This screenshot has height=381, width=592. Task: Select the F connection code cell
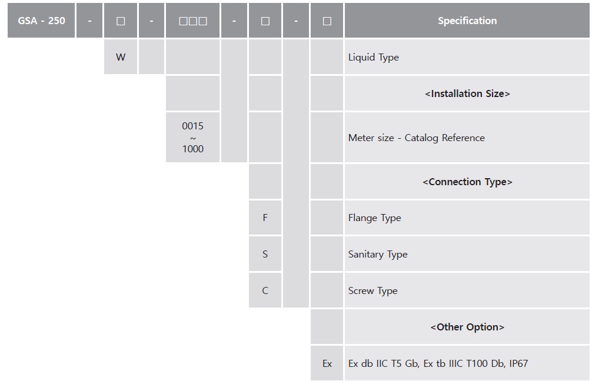(265, 218)
